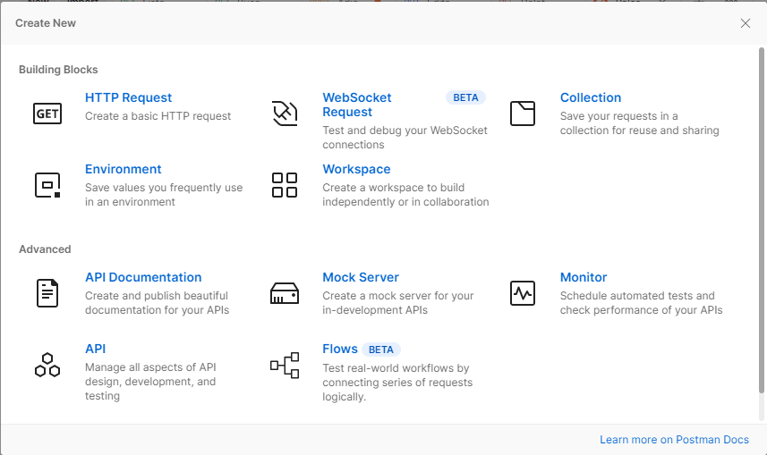Create a new Environment via its title
Image resolution: width=767 pixels, height=455 pixels.
click(x=124, y=169)
